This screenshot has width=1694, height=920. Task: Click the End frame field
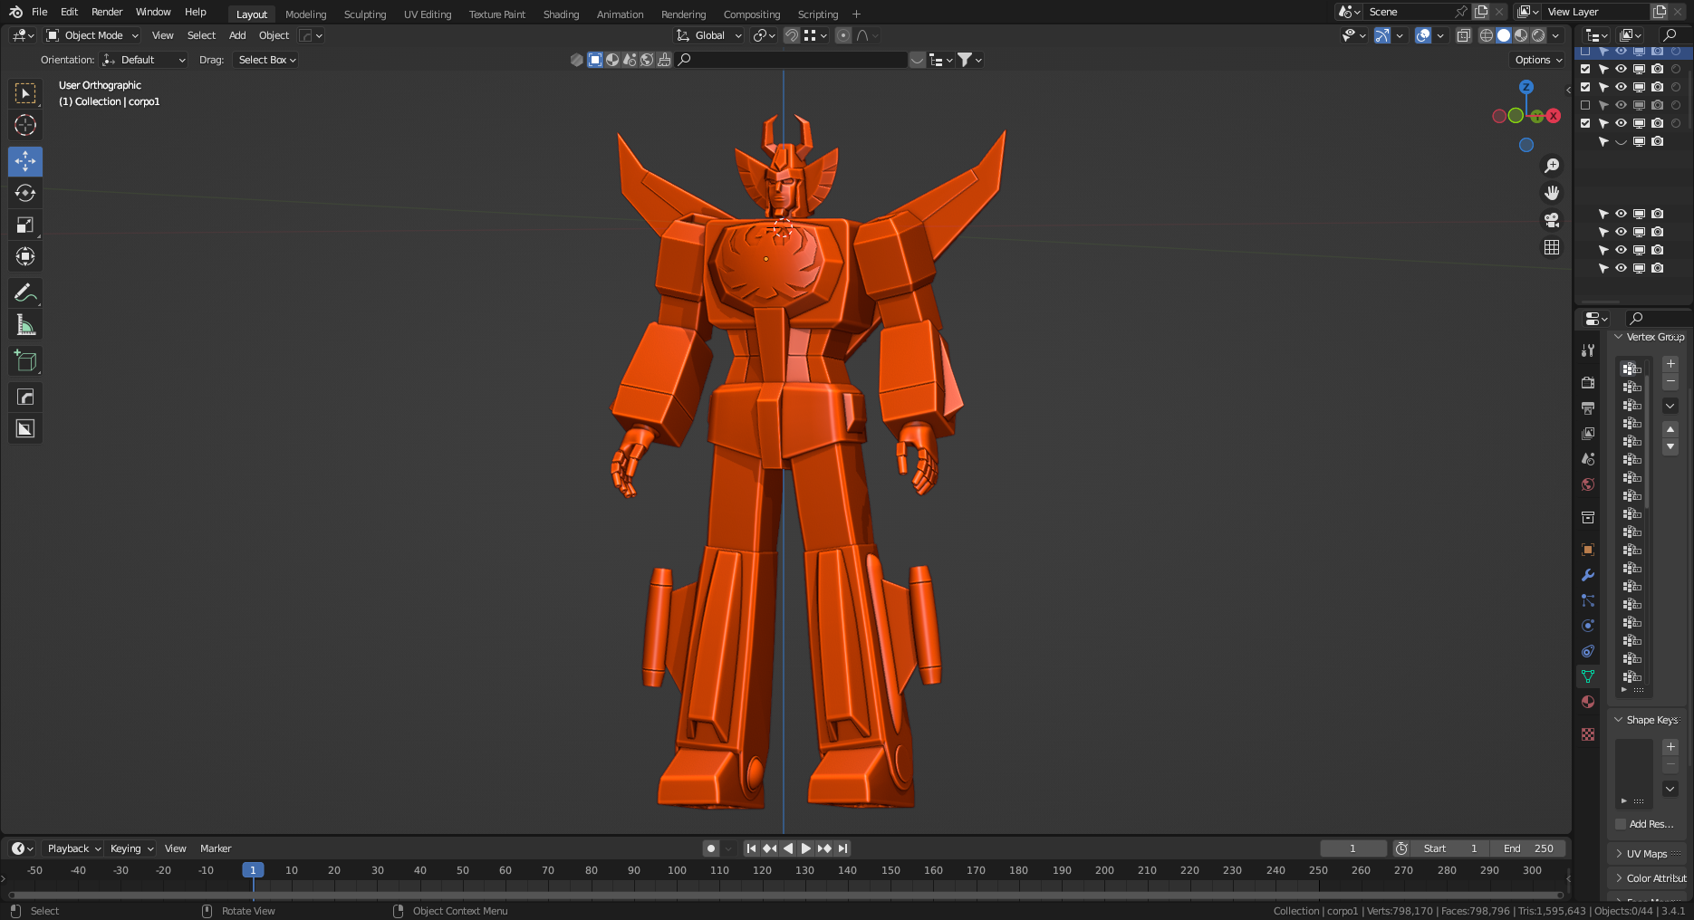[x=1529, y=848]
